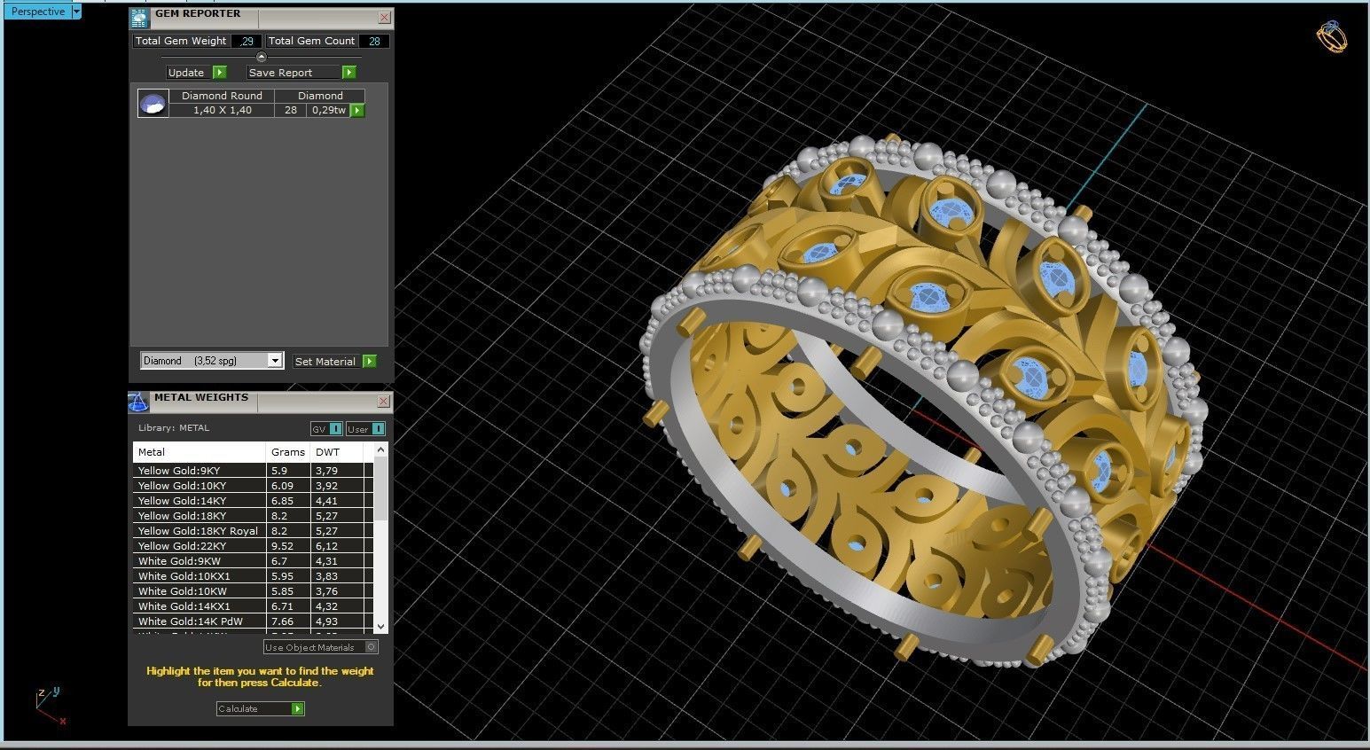Click the gem count cell showing 28
Image resolution: width=1370 pixels, height=750 pixels.
[x=291, y=110]
